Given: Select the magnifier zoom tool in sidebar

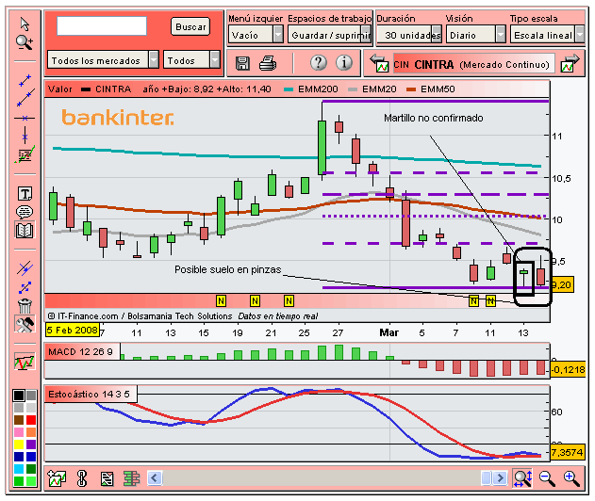Looking at the screenshot, I should point(25,42).
